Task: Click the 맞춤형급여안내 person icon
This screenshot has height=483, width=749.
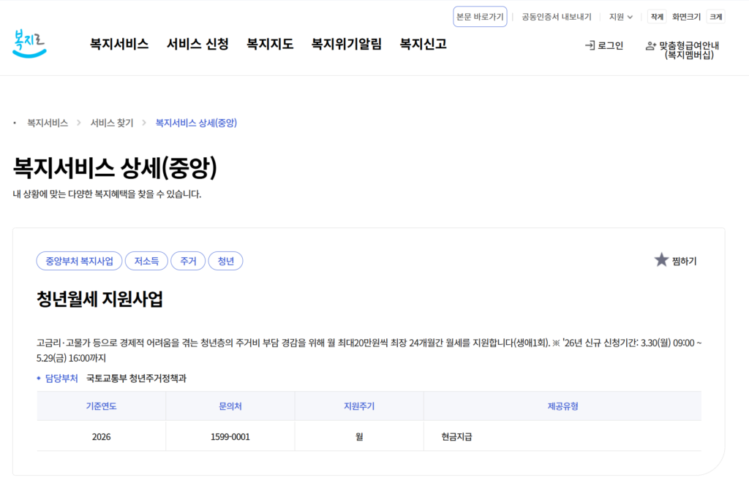Action: coord(650,46)
